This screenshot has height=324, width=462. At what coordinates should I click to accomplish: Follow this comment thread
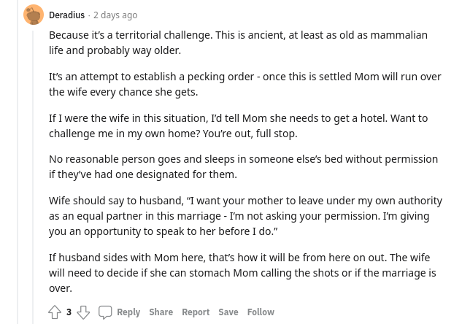tap(261, 312)
